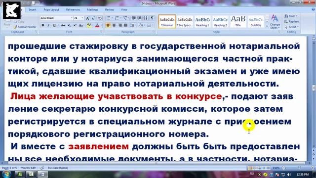This screenshot has height=178, width=316.
Task: Click the Print Layout view icon
Action: [250, 168]
